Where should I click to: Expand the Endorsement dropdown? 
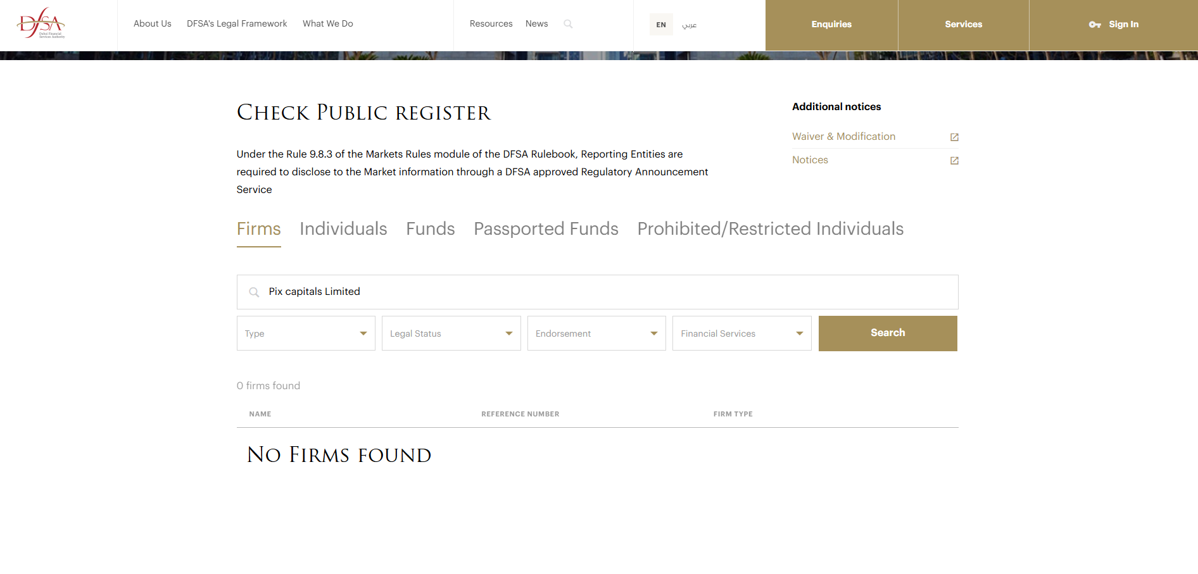[x=596, y=334]
